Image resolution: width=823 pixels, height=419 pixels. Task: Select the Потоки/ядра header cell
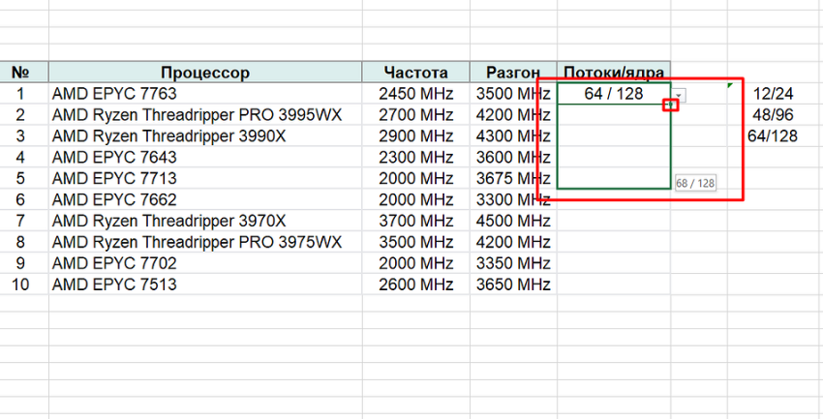pyautogui.click(x=614, y=73)
